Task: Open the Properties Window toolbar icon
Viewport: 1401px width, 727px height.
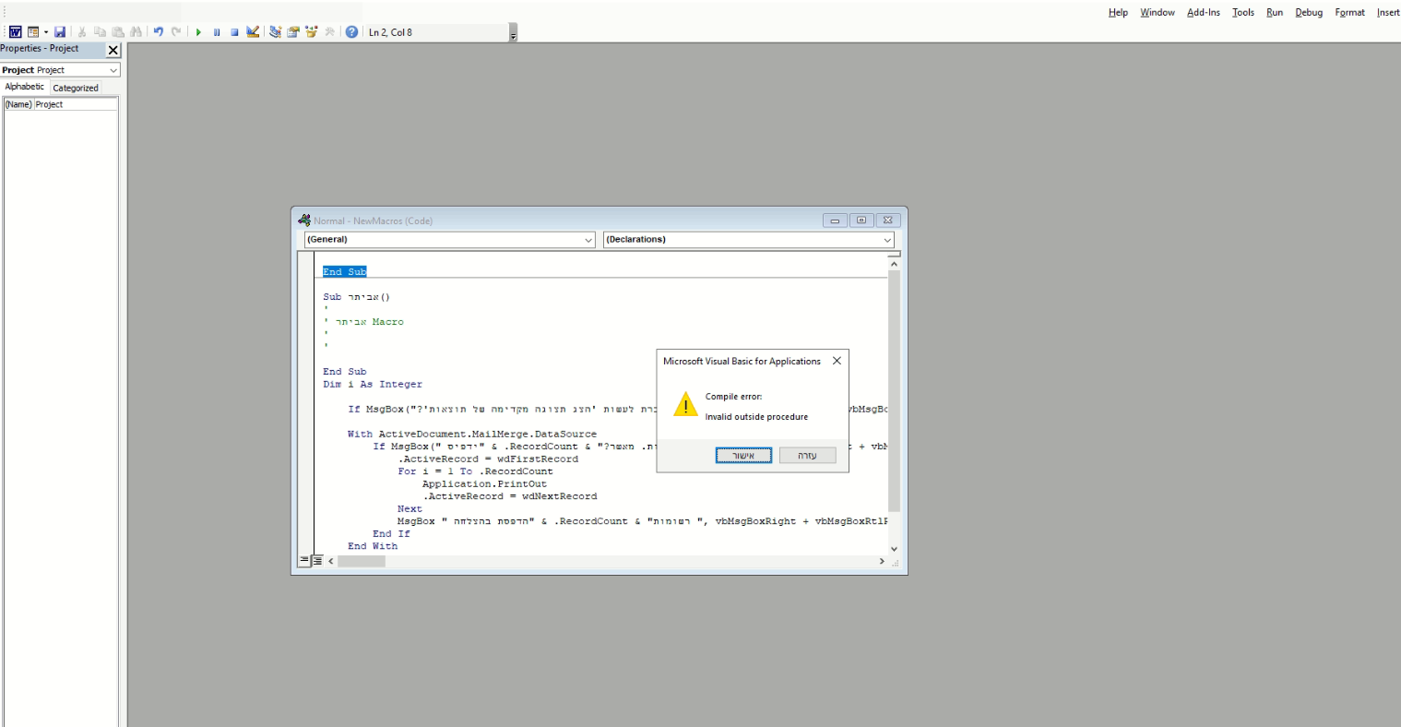Action: coord(293,32)
